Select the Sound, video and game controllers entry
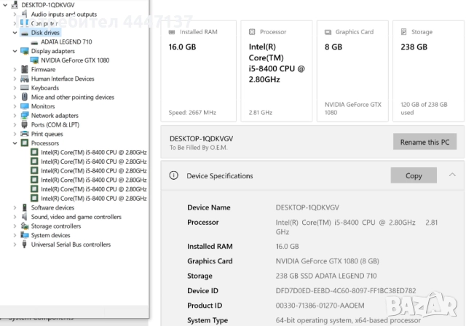The width and height of the screenshot is (466, 326). pyautogui.click(x=76, y=217)
